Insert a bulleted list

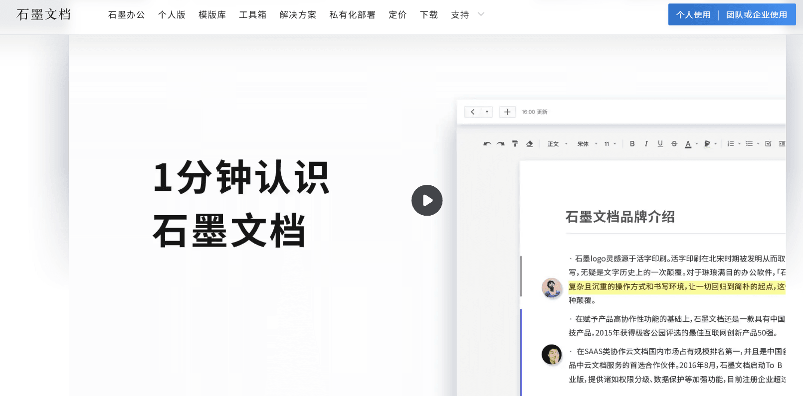click(749, 144)
